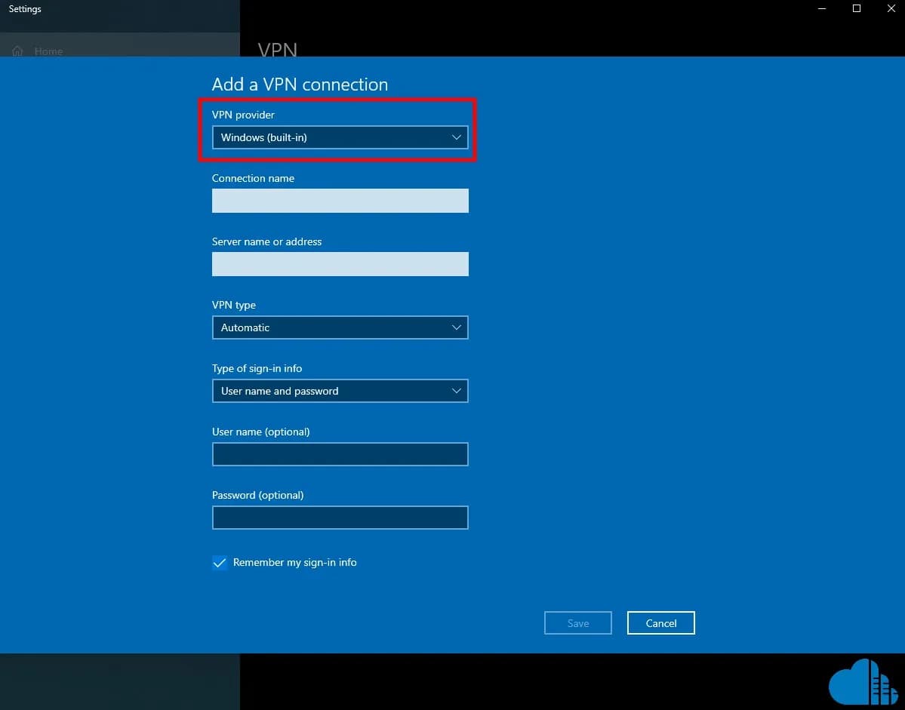The image size is (905, 710).
Task: Minimize the Settings window
Action: (x=822, y=8)
